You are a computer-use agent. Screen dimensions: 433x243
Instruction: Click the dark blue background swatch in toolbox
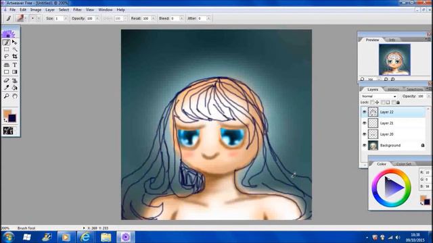click(x=12, y=119)
